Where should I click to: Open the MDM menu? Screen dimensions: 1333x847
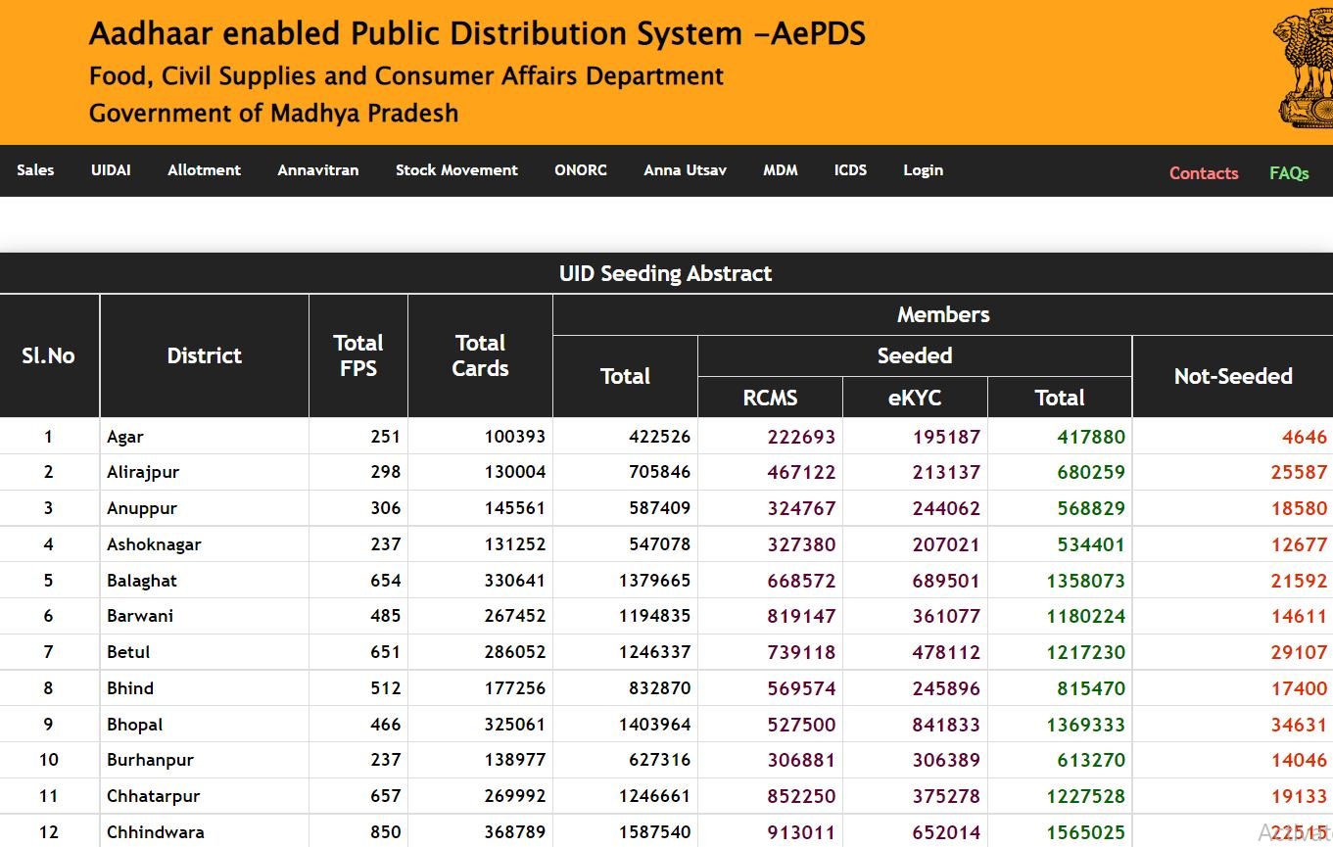[x=781, y=169]
